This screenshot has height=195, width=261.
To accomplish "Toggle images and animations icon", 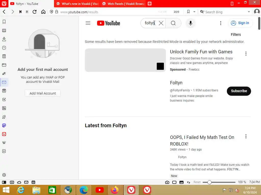I will pyautogui.click(x=181, y=182).
